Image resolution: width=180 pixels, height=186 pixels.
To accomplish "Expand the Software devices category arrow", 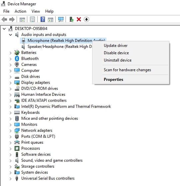I will 11,155.
